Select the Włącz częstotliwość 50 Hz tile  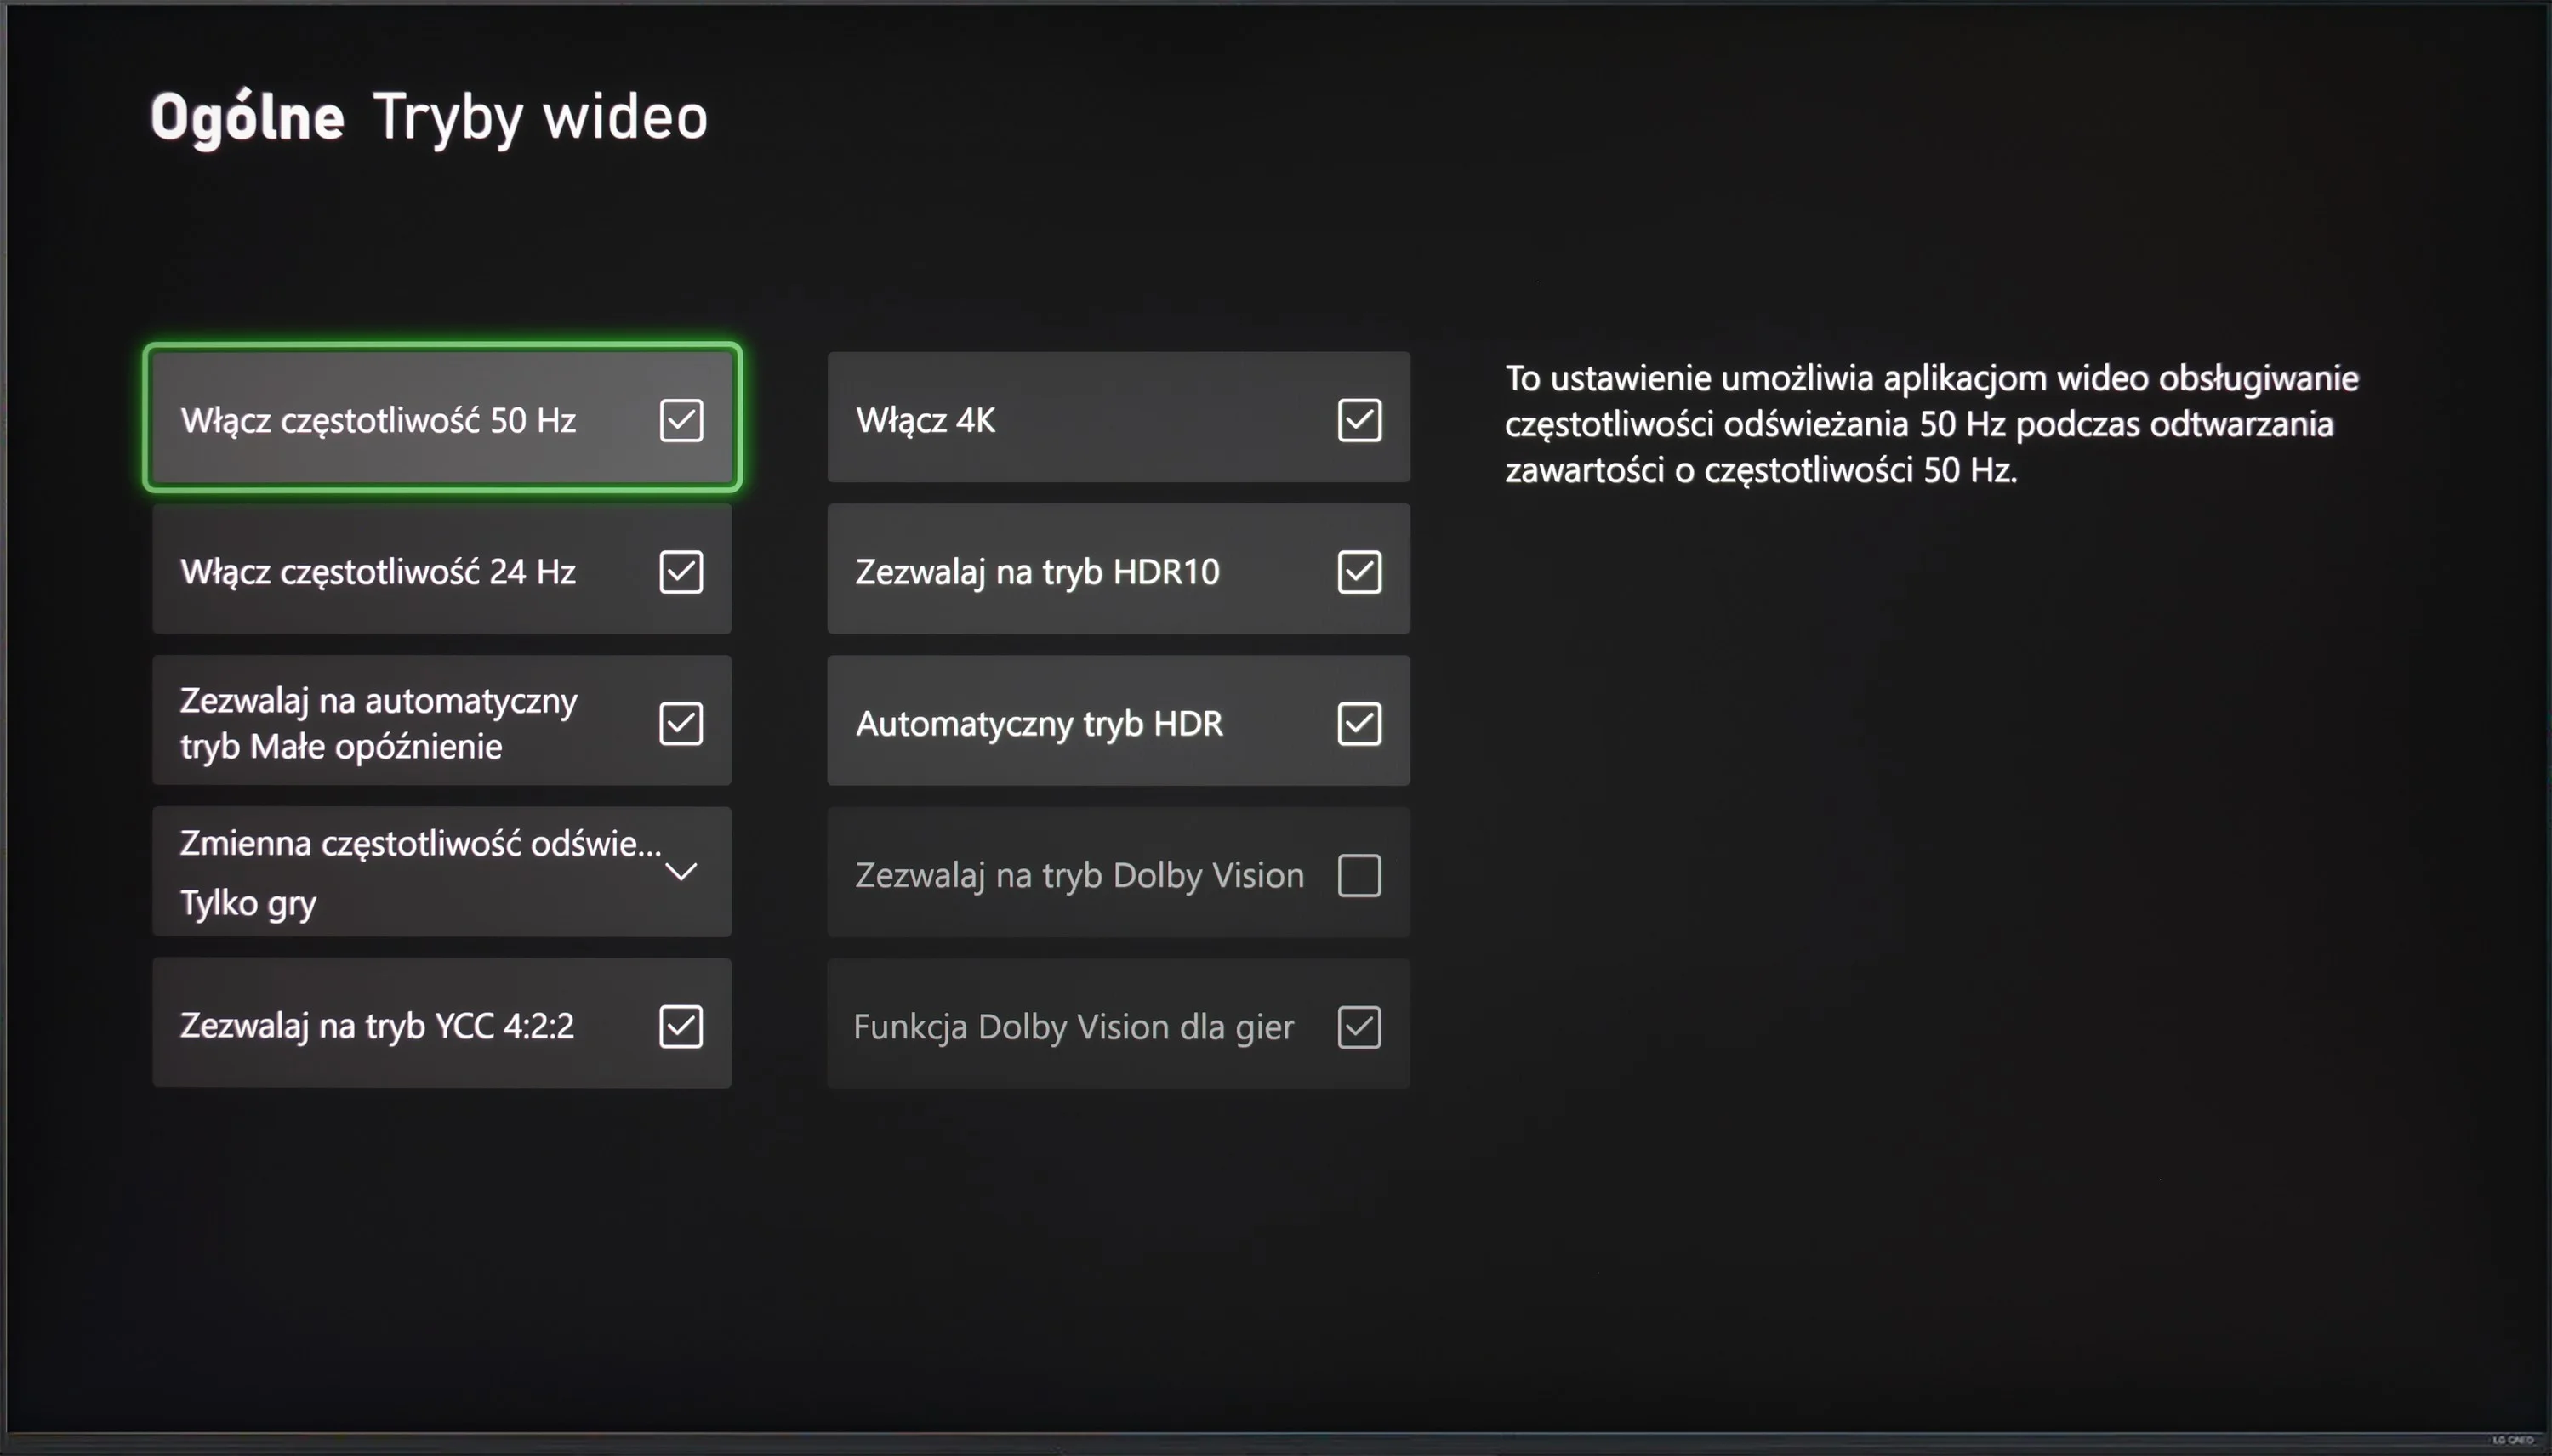(x=442, y=418)
